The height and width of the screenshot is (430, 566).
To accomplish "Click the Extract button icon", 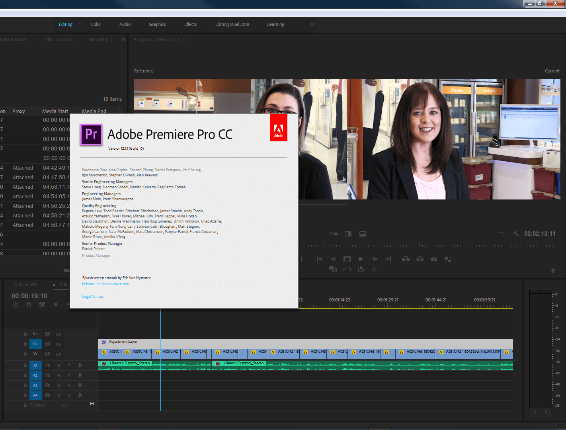I will coord(420,259).
